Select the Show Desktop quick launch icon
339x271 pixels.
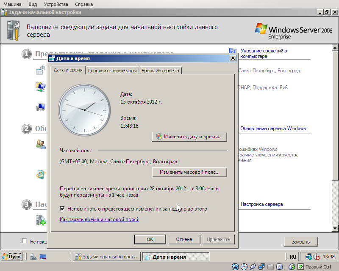coord(42,257)
